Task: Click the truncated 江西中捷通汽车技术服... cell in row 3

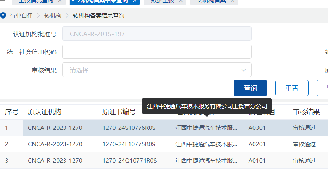Action: pos(206,161)
